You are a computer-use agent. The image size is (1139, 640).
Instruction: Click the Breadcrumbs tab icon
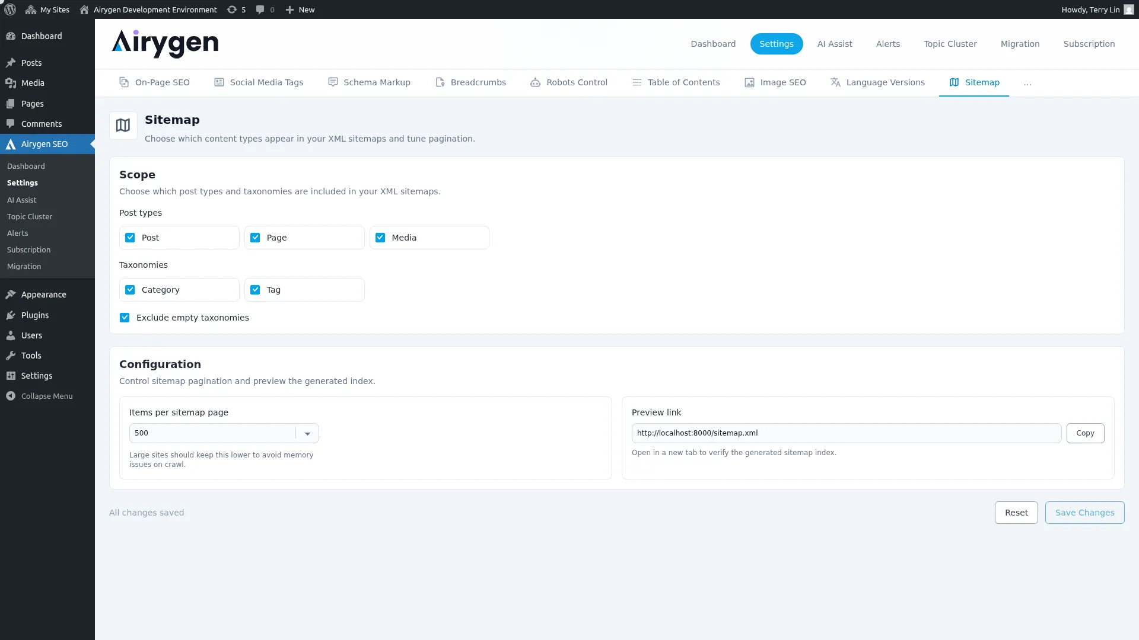pos(440,82)
